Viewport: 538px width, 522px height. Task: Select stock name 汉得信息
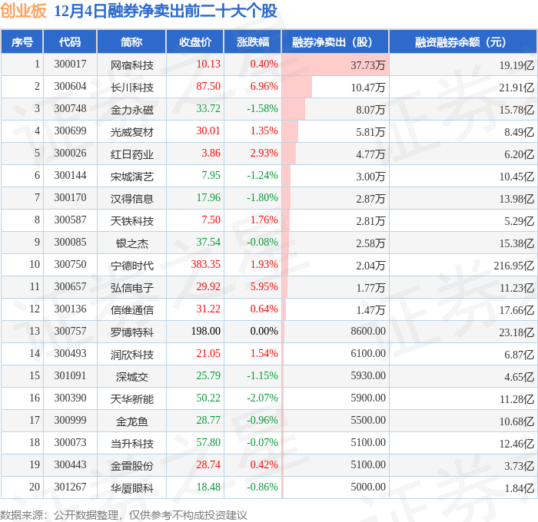coord(131,199)
